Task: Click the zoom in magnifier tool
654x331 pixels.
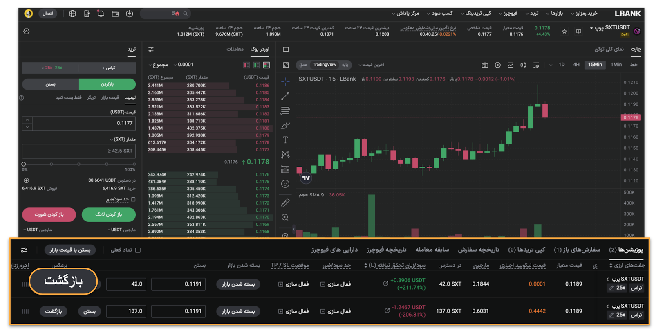Action: (285, 218)
